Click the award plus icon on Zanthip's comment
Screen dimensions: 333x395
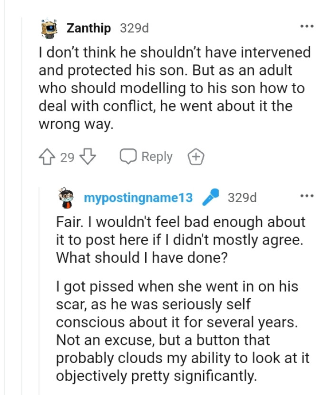coord(196,156)
